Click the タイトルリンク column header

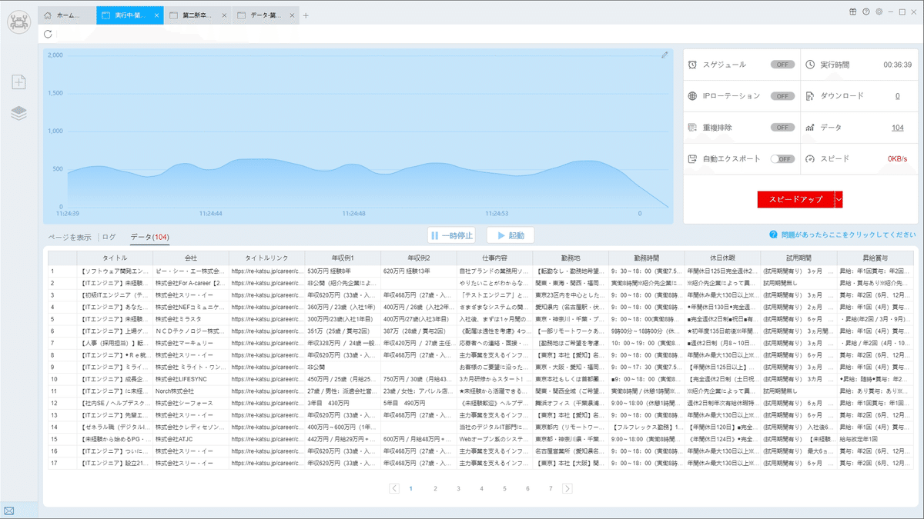266,258
